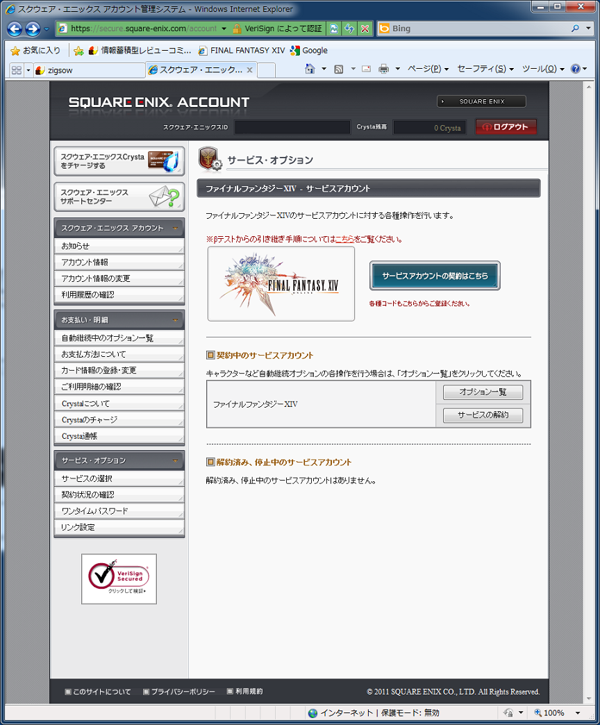This screenshot has height=725, width=600.
Task: Expand the address bar history dropdown
Action: click(224, 28)
